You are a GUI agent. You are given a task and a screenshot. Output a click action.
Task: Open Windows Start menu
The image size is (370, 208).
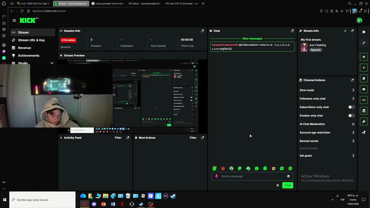click(x=5, y=200)
